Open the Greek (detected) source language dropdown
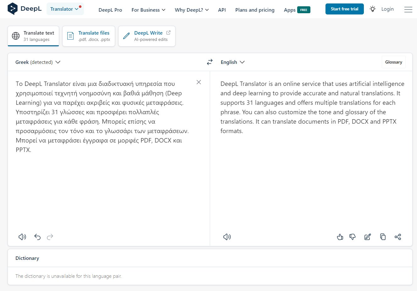The image size is (417, 291). (x=38, y=62)
